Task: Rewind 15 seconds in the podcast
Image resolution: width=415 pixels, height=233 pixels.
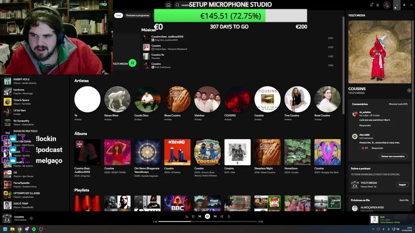Action: point(193,216)
